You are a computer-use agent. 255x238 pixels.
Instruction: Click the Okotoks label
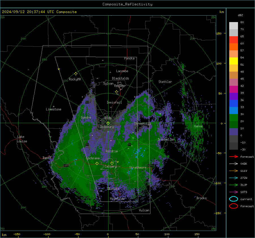tap(113, 189)
